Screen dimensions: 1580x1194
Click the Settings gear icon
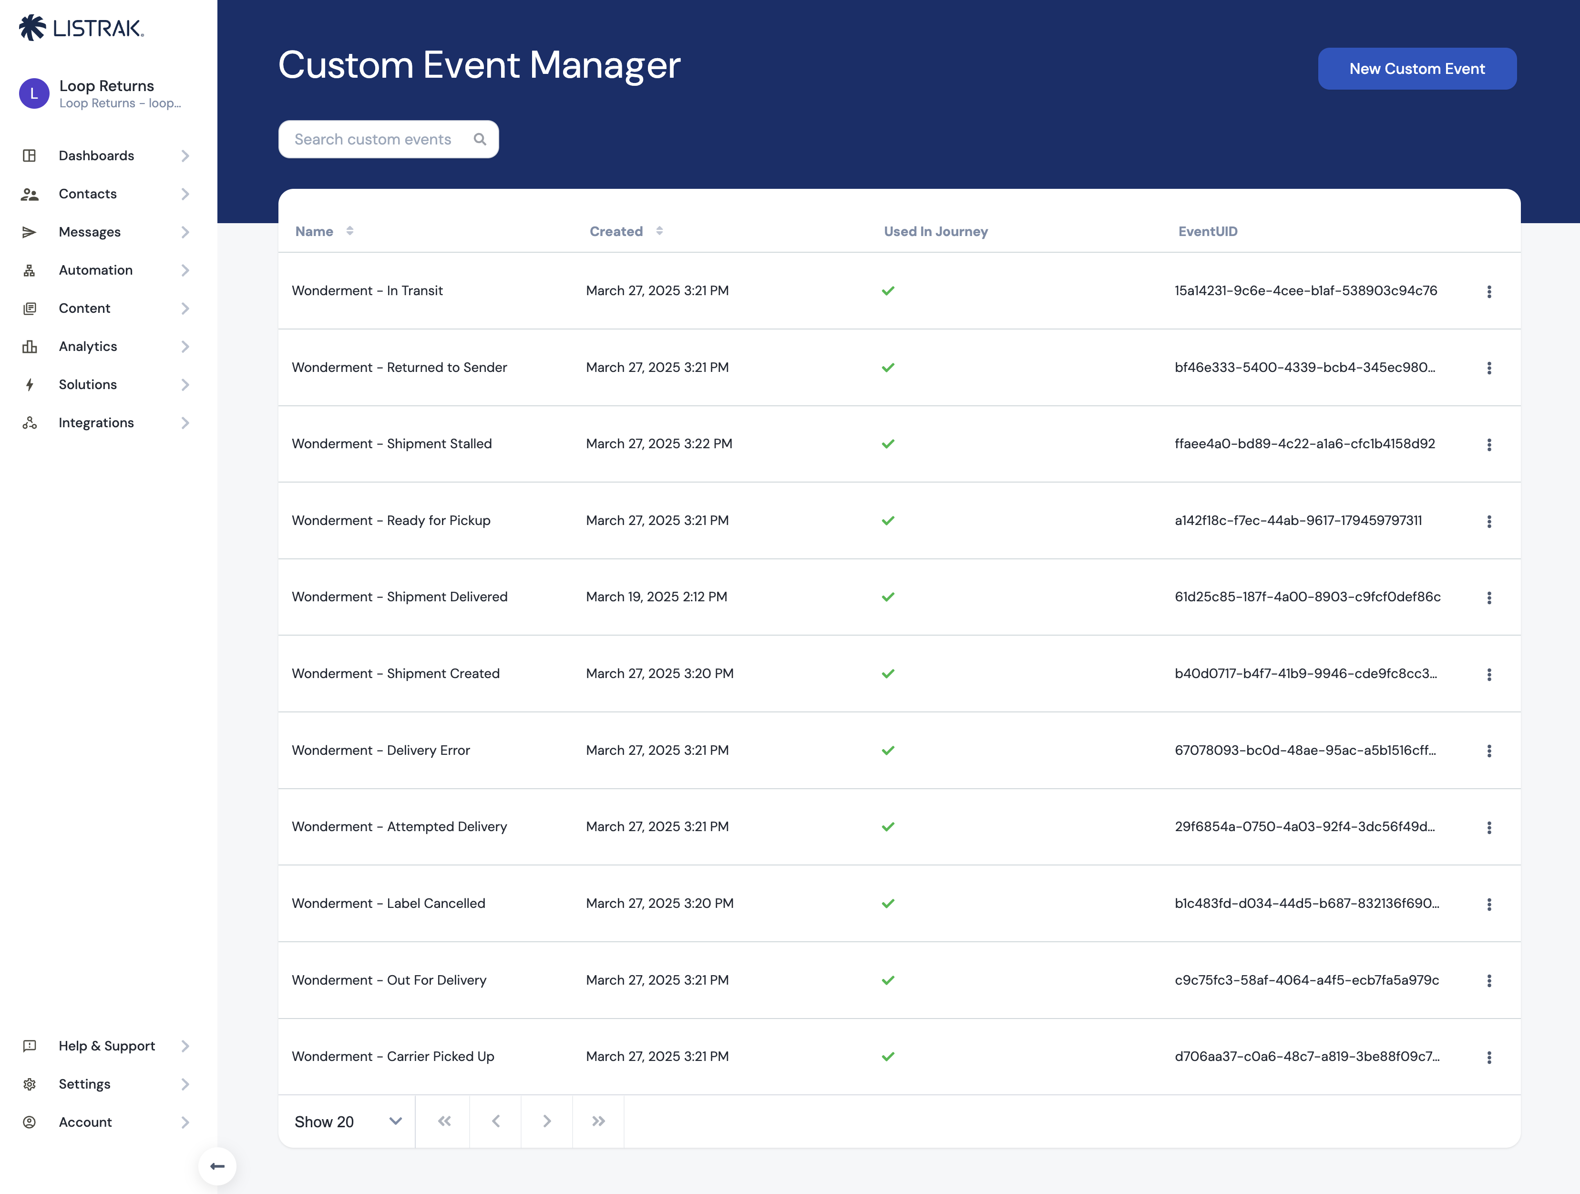29,1085
